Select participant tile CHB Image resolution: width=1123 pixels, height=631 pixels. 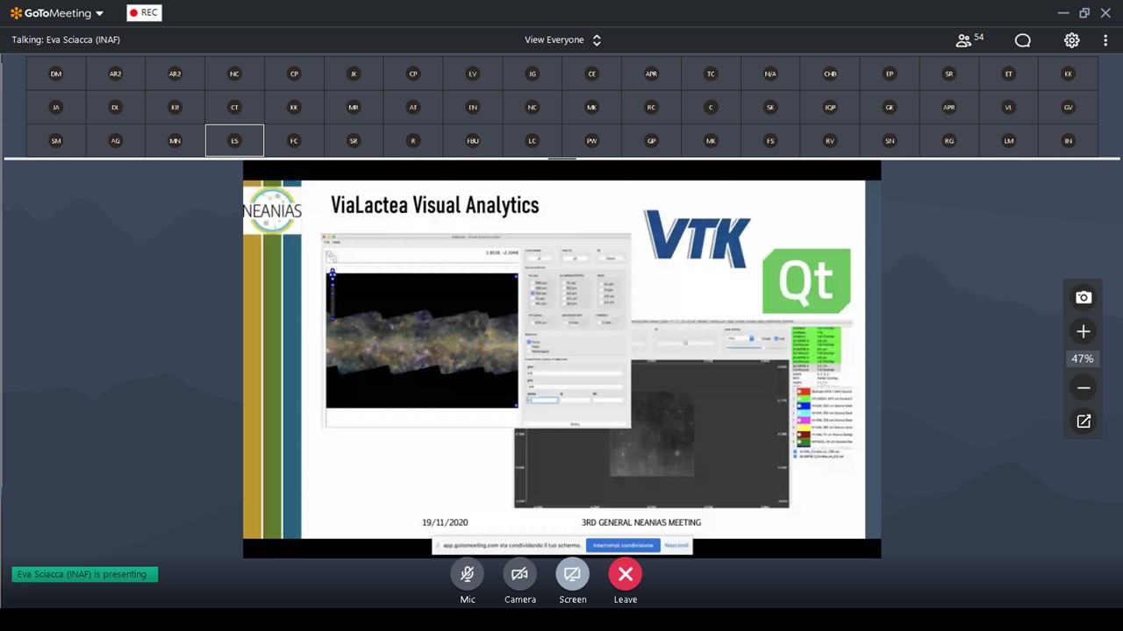830,74
